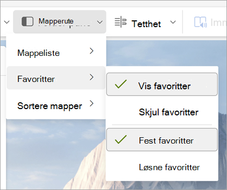Viewport: 227px width, 190px height.
Task: Click the Tetthet toolbar button label
Action: point(146,24)
